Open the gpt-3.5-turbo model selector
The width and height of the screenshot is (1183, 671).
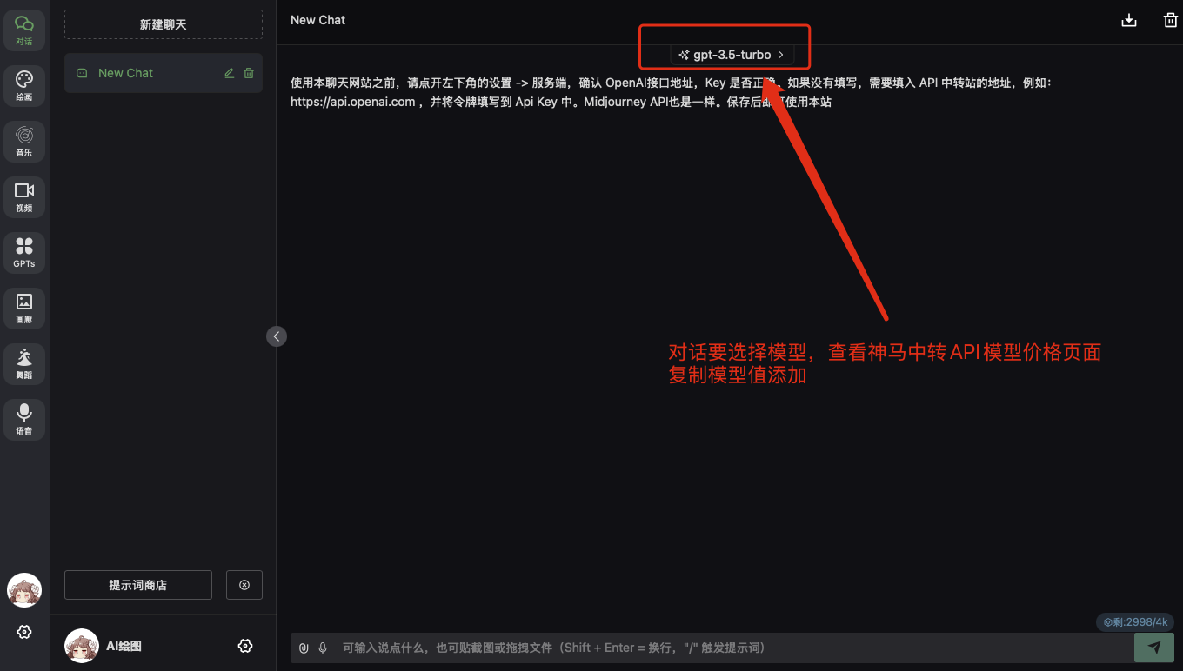pos(732,55)
